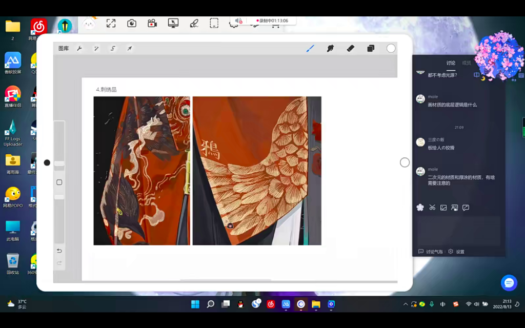The width and height of the screenshot is (525, 328).
Task: Open the layers panel icon
Action: click(371, 48)
